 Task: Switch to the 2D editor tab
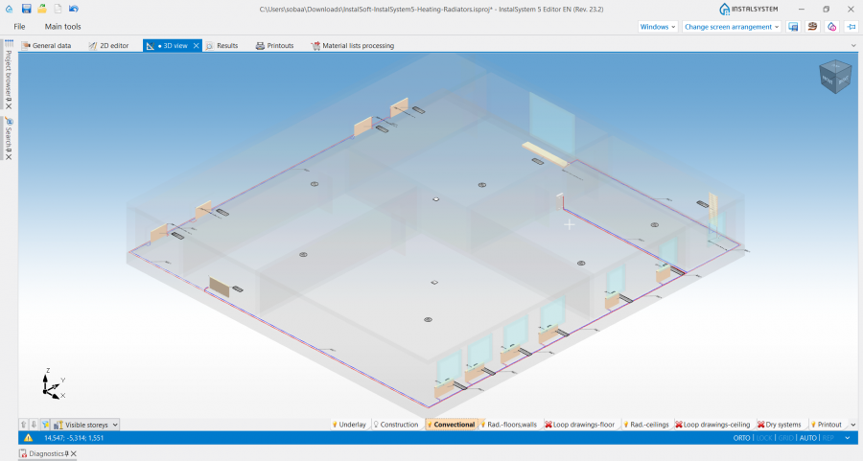(x=108, y=45)
